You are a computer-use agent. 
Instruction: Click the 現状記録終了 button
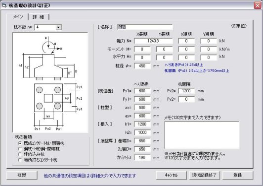click(x=204, y=175)
